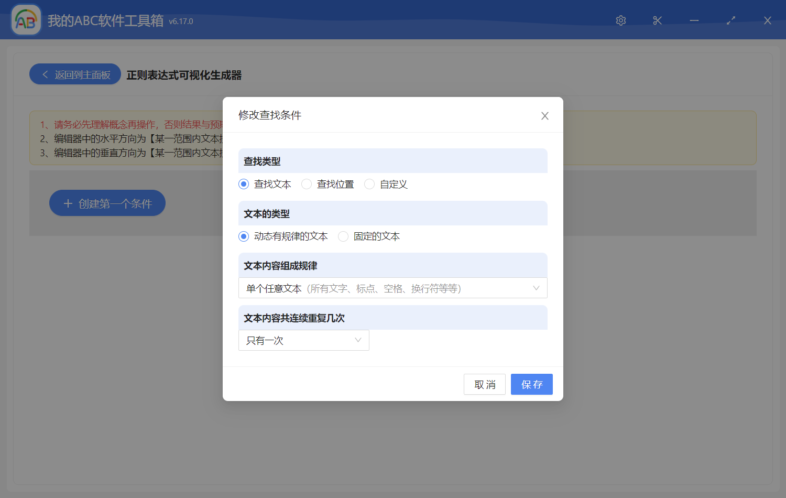Click the ABC toolbox app logo
Image resolution: width=786 pixels, height=498 pixels.
point(26,20)
